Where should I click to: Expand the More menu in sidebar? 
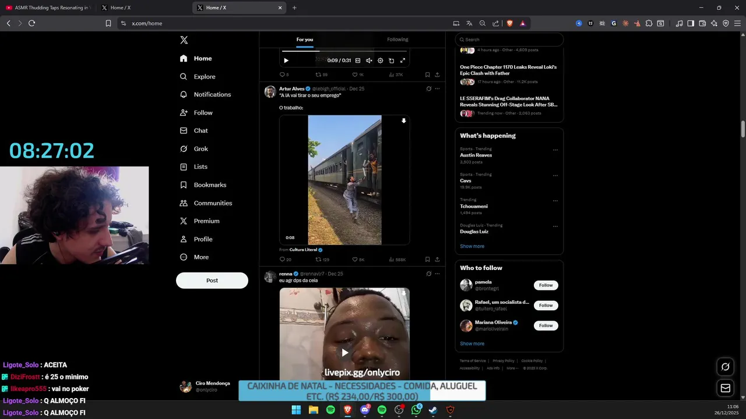tap(194, 257)
